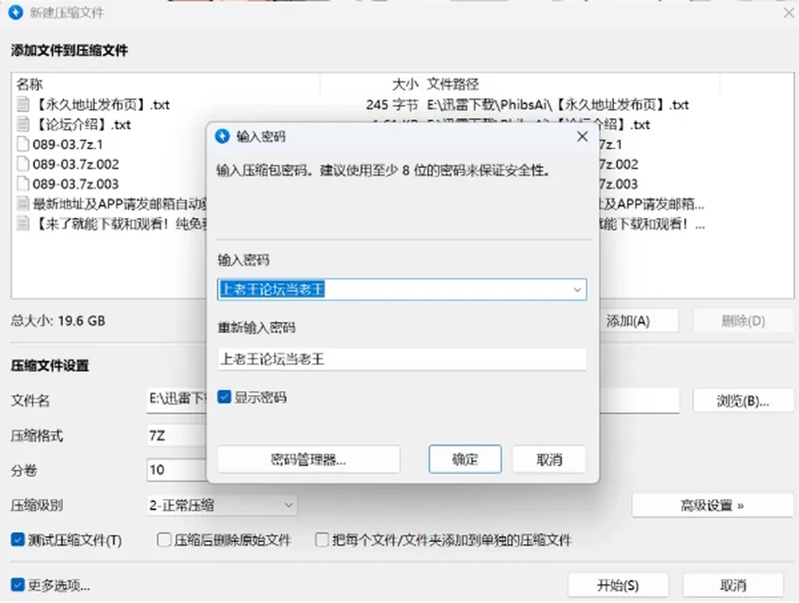Click into the highlighted 输入密码 field
Image resolution: width=799 pixels, height=603 pixels.
click(402, 289)
